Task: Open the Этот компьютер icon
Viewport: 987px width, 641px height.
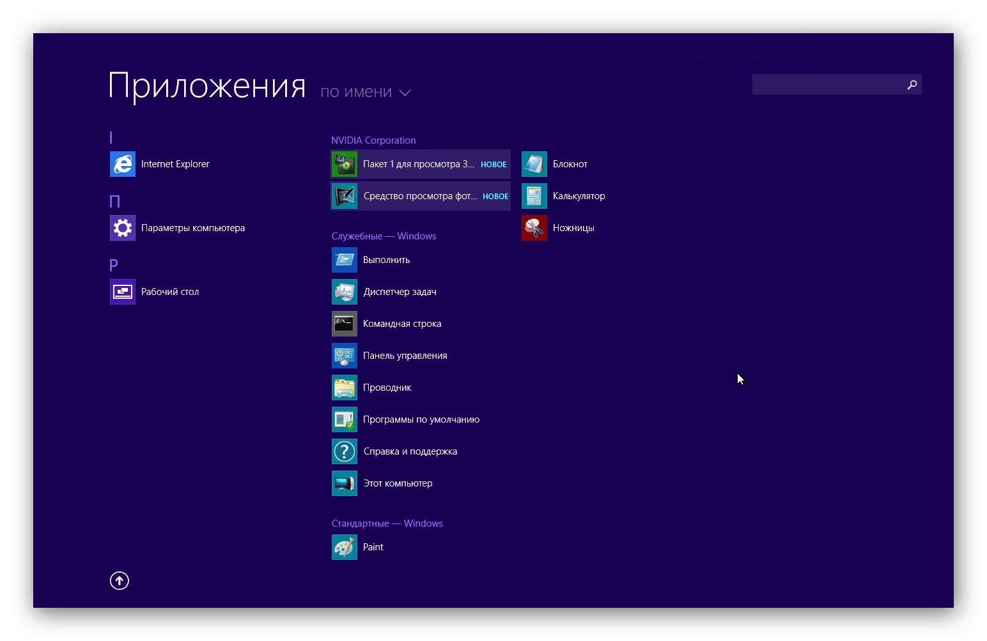Action: click(x=345, y=483)
